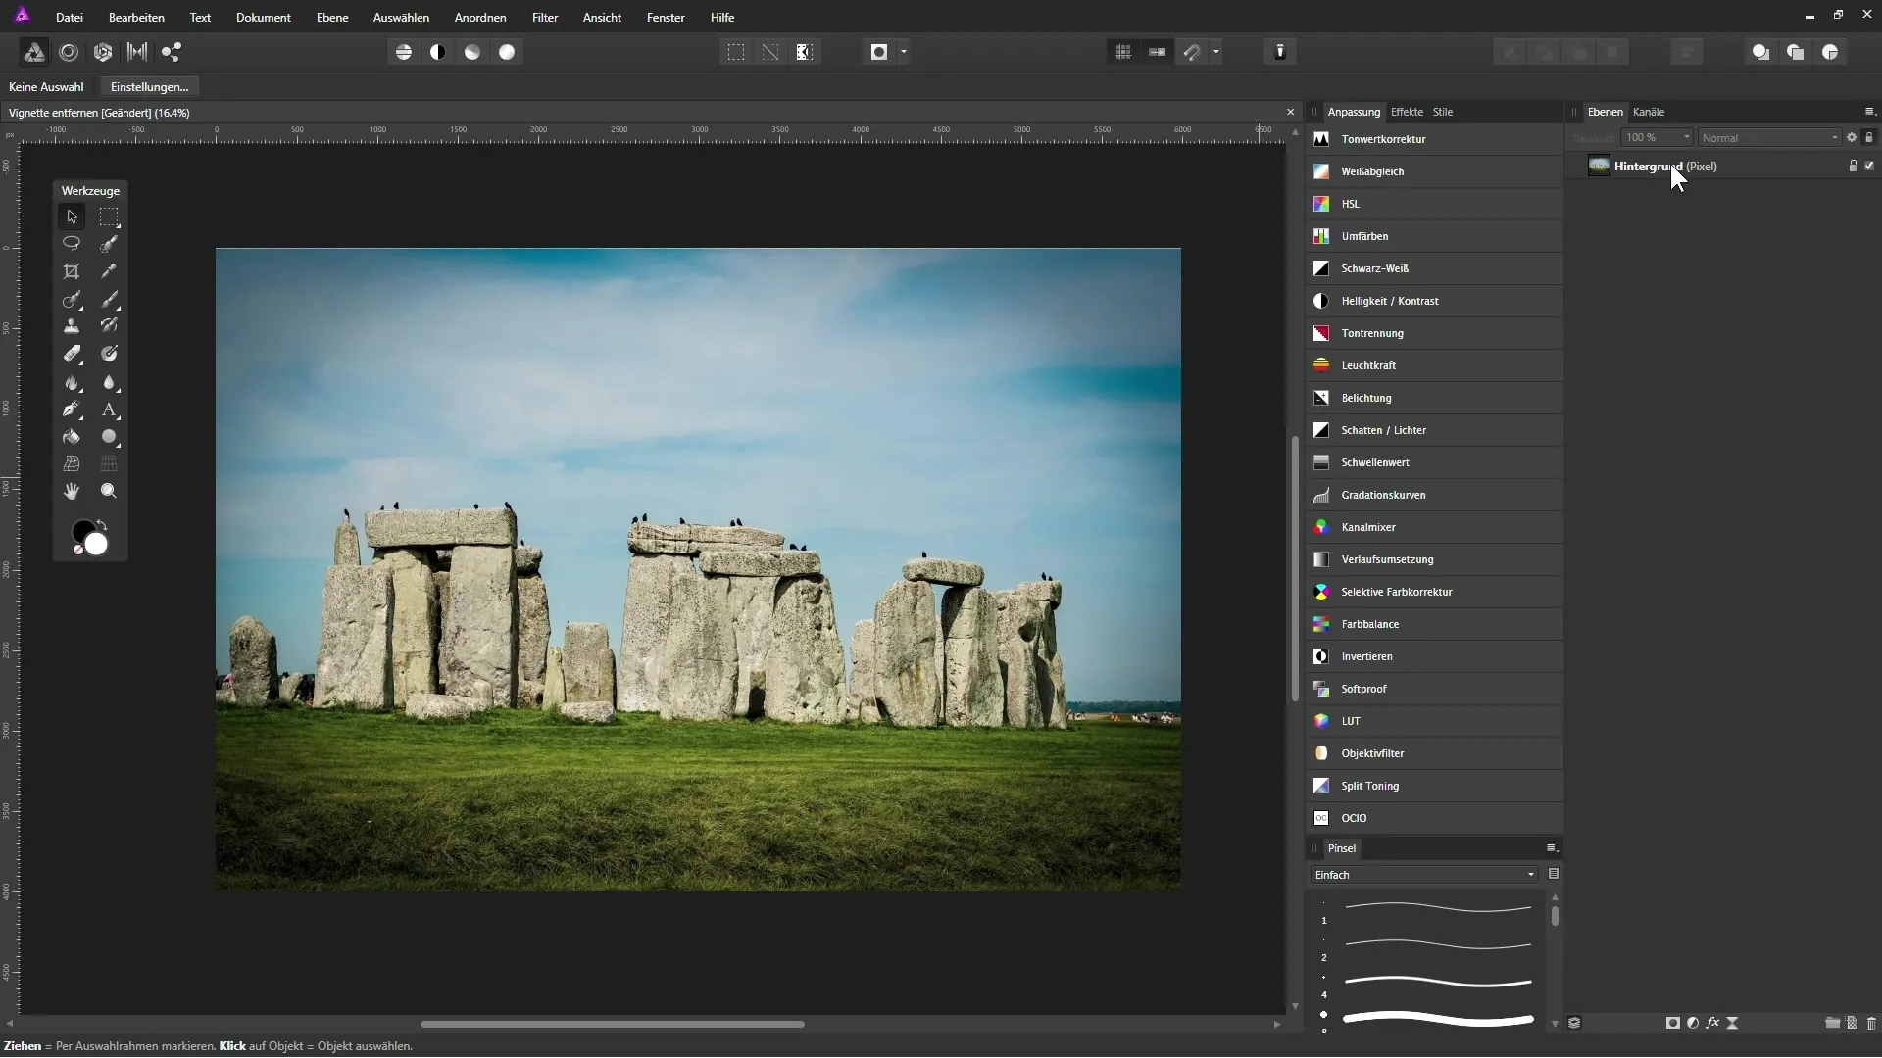
Task: Open the Ebenen panel options menu
Action: click(1869, 112)
